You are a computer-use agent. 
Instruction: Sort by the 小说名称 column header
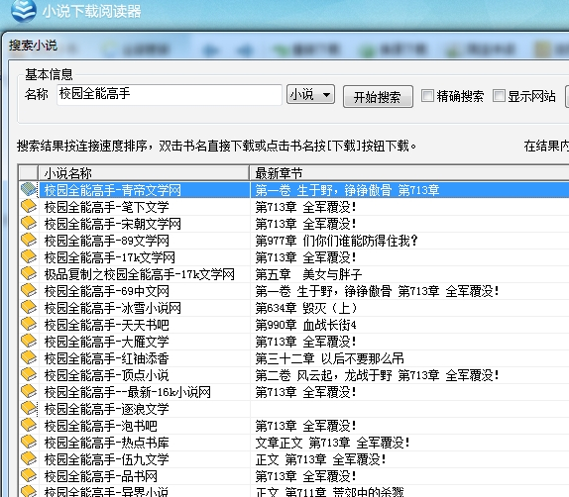pyautogui.click(x=144, y=173)
